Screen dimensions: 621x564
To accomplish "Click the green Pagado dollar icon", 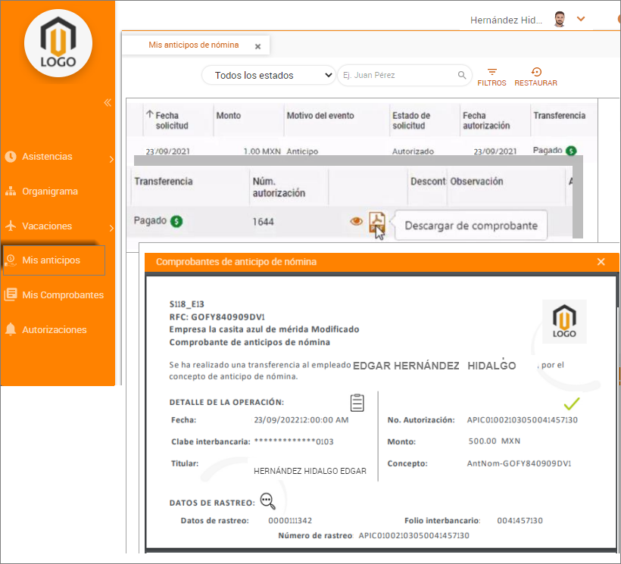I will [x=176, y=222].
